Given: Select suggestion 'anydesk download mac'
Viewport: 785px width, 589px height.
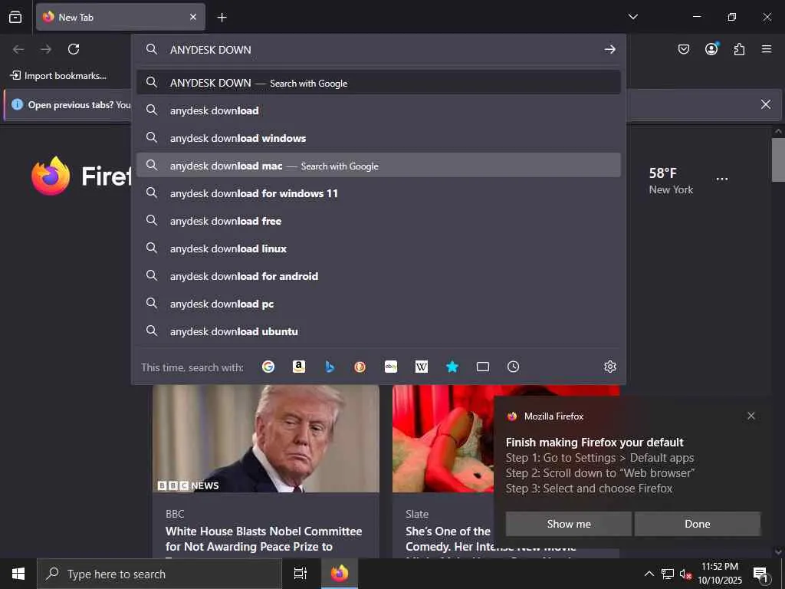Looking at the screenshot, I should click(379, 166).
